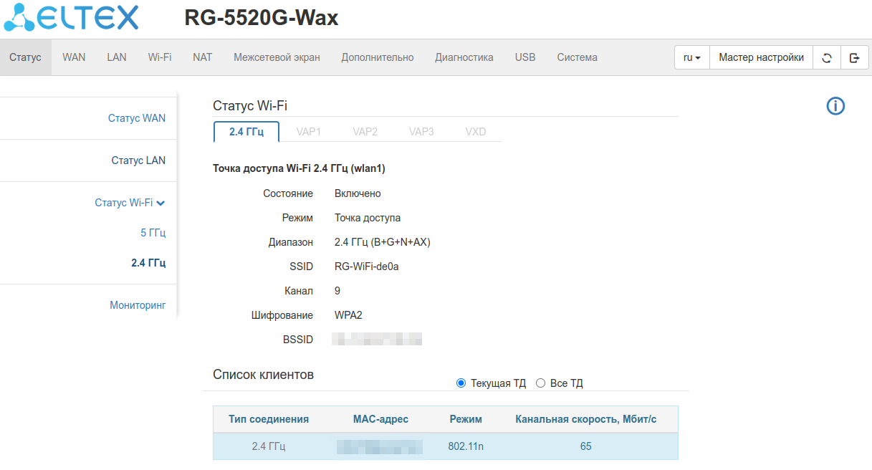Click the 'Мастер настройки' button

761,58
